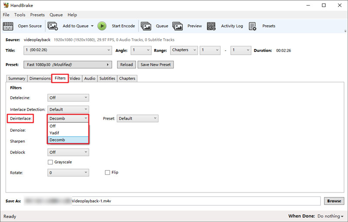348x222 pixels.
Task: Open the When Done Do nothing dropdown
Action: point(331,216)
